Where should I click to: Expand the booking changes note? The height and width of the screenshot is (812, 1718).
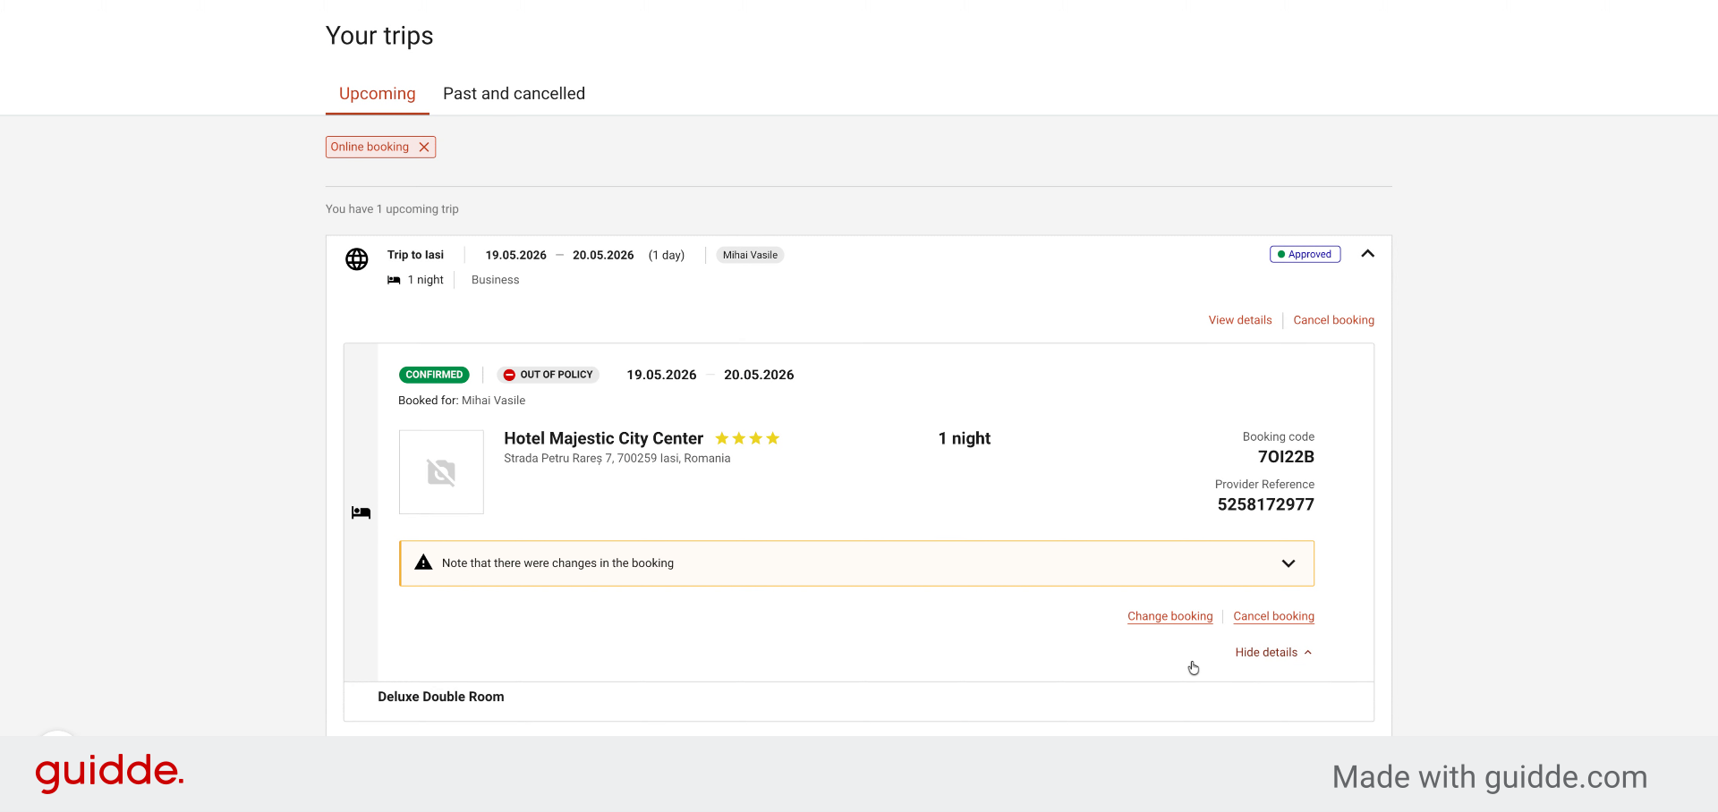click(x=1288, y=563)
